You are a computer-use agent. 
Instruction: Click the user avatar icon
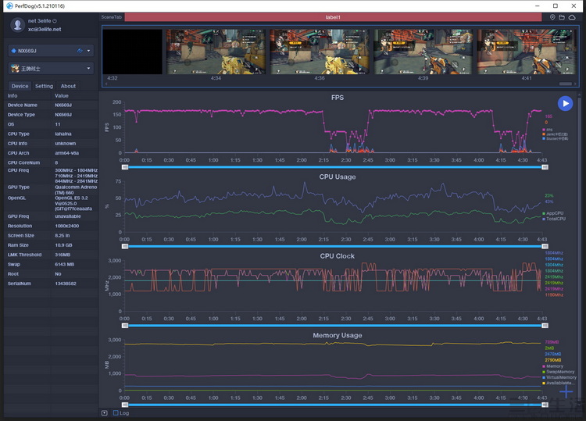17,25
